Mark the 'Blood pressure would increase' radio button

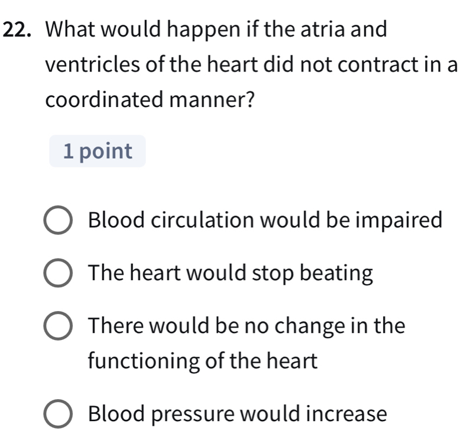(x=59, y=414)
